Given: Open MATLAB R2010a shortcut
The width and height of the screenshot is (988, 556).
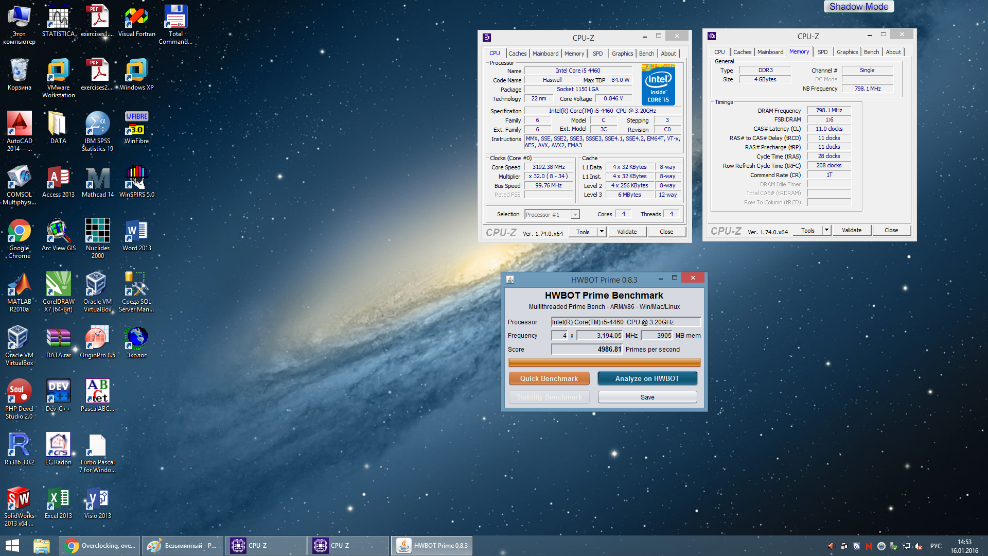Looking at the screenshot, I should coord(19,292).
